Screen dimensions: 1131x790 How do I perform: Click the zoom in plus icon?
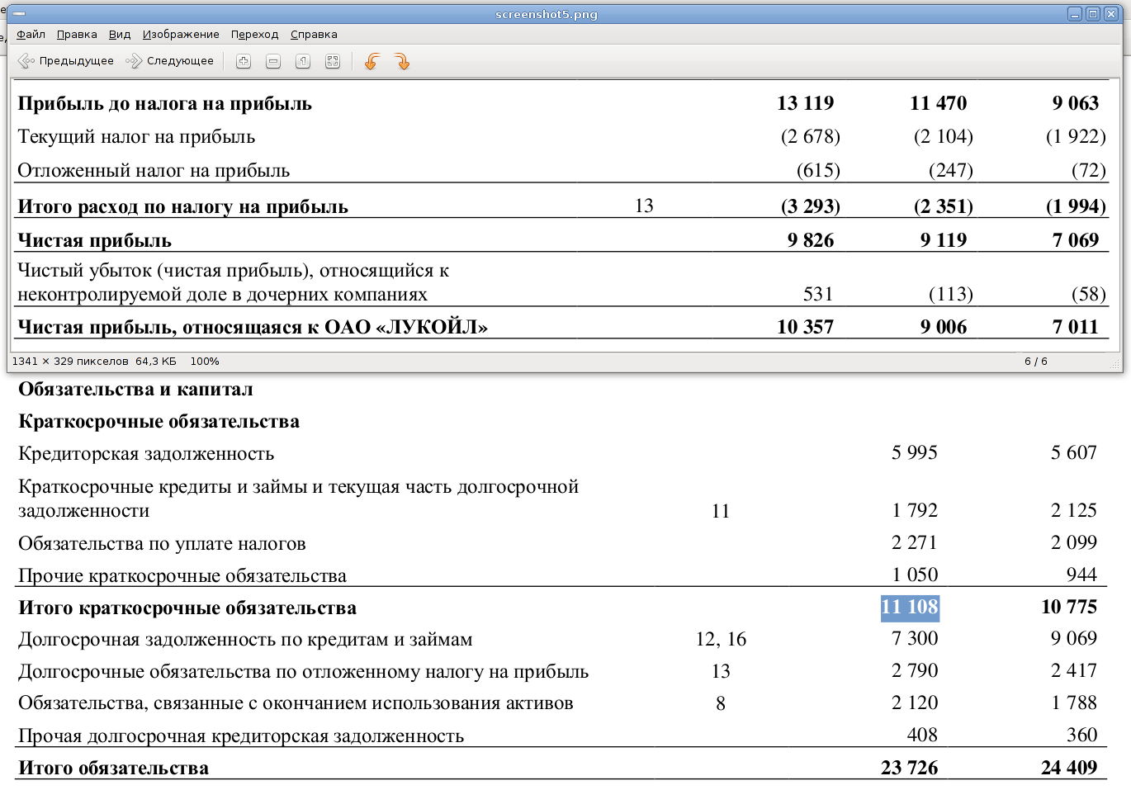click(x=244, y=61)
